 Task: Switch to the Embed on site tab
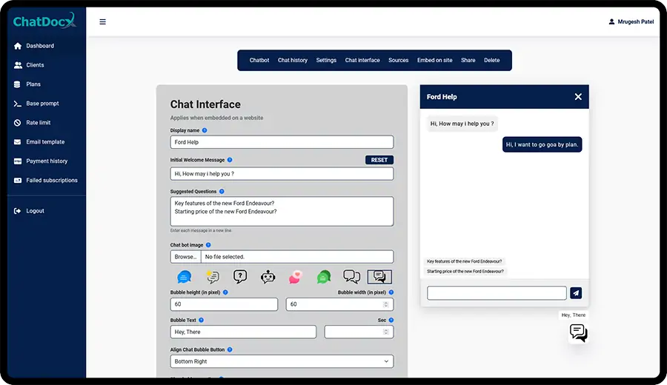tap(435, 60)
